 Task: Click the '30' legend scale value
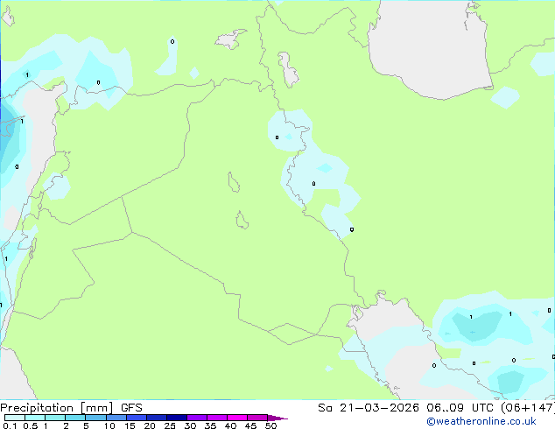190,425
